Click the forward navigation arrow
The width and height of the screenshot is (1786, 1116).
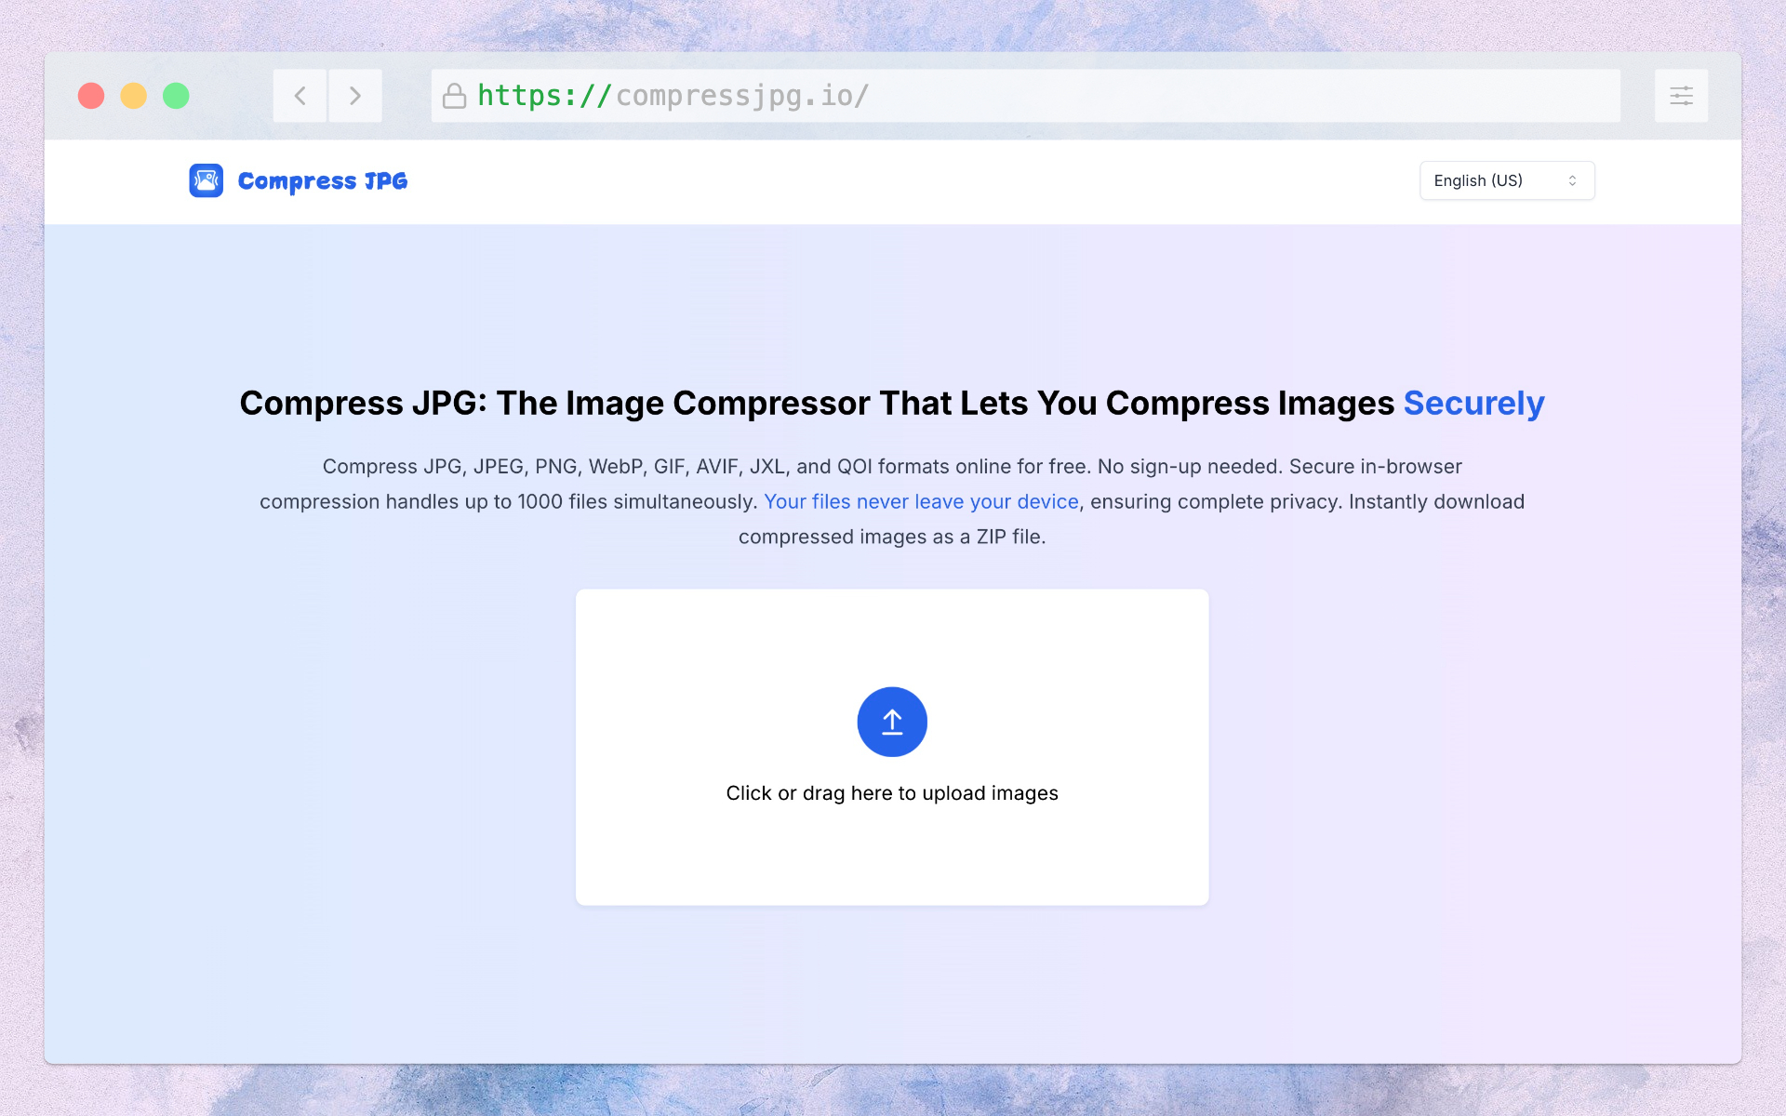click(x=355, y=95)
